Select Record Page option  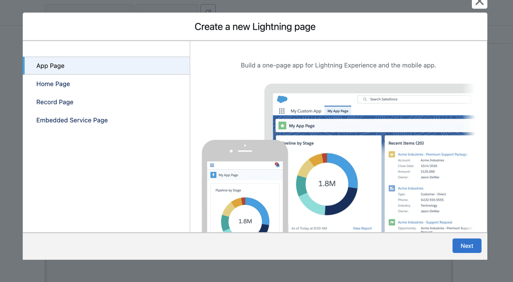[55, 102]
